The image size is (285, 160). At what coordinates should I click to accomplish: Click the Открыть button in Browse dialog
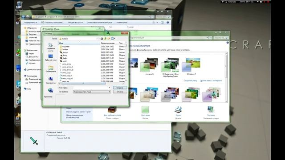(x=120, y=88)
